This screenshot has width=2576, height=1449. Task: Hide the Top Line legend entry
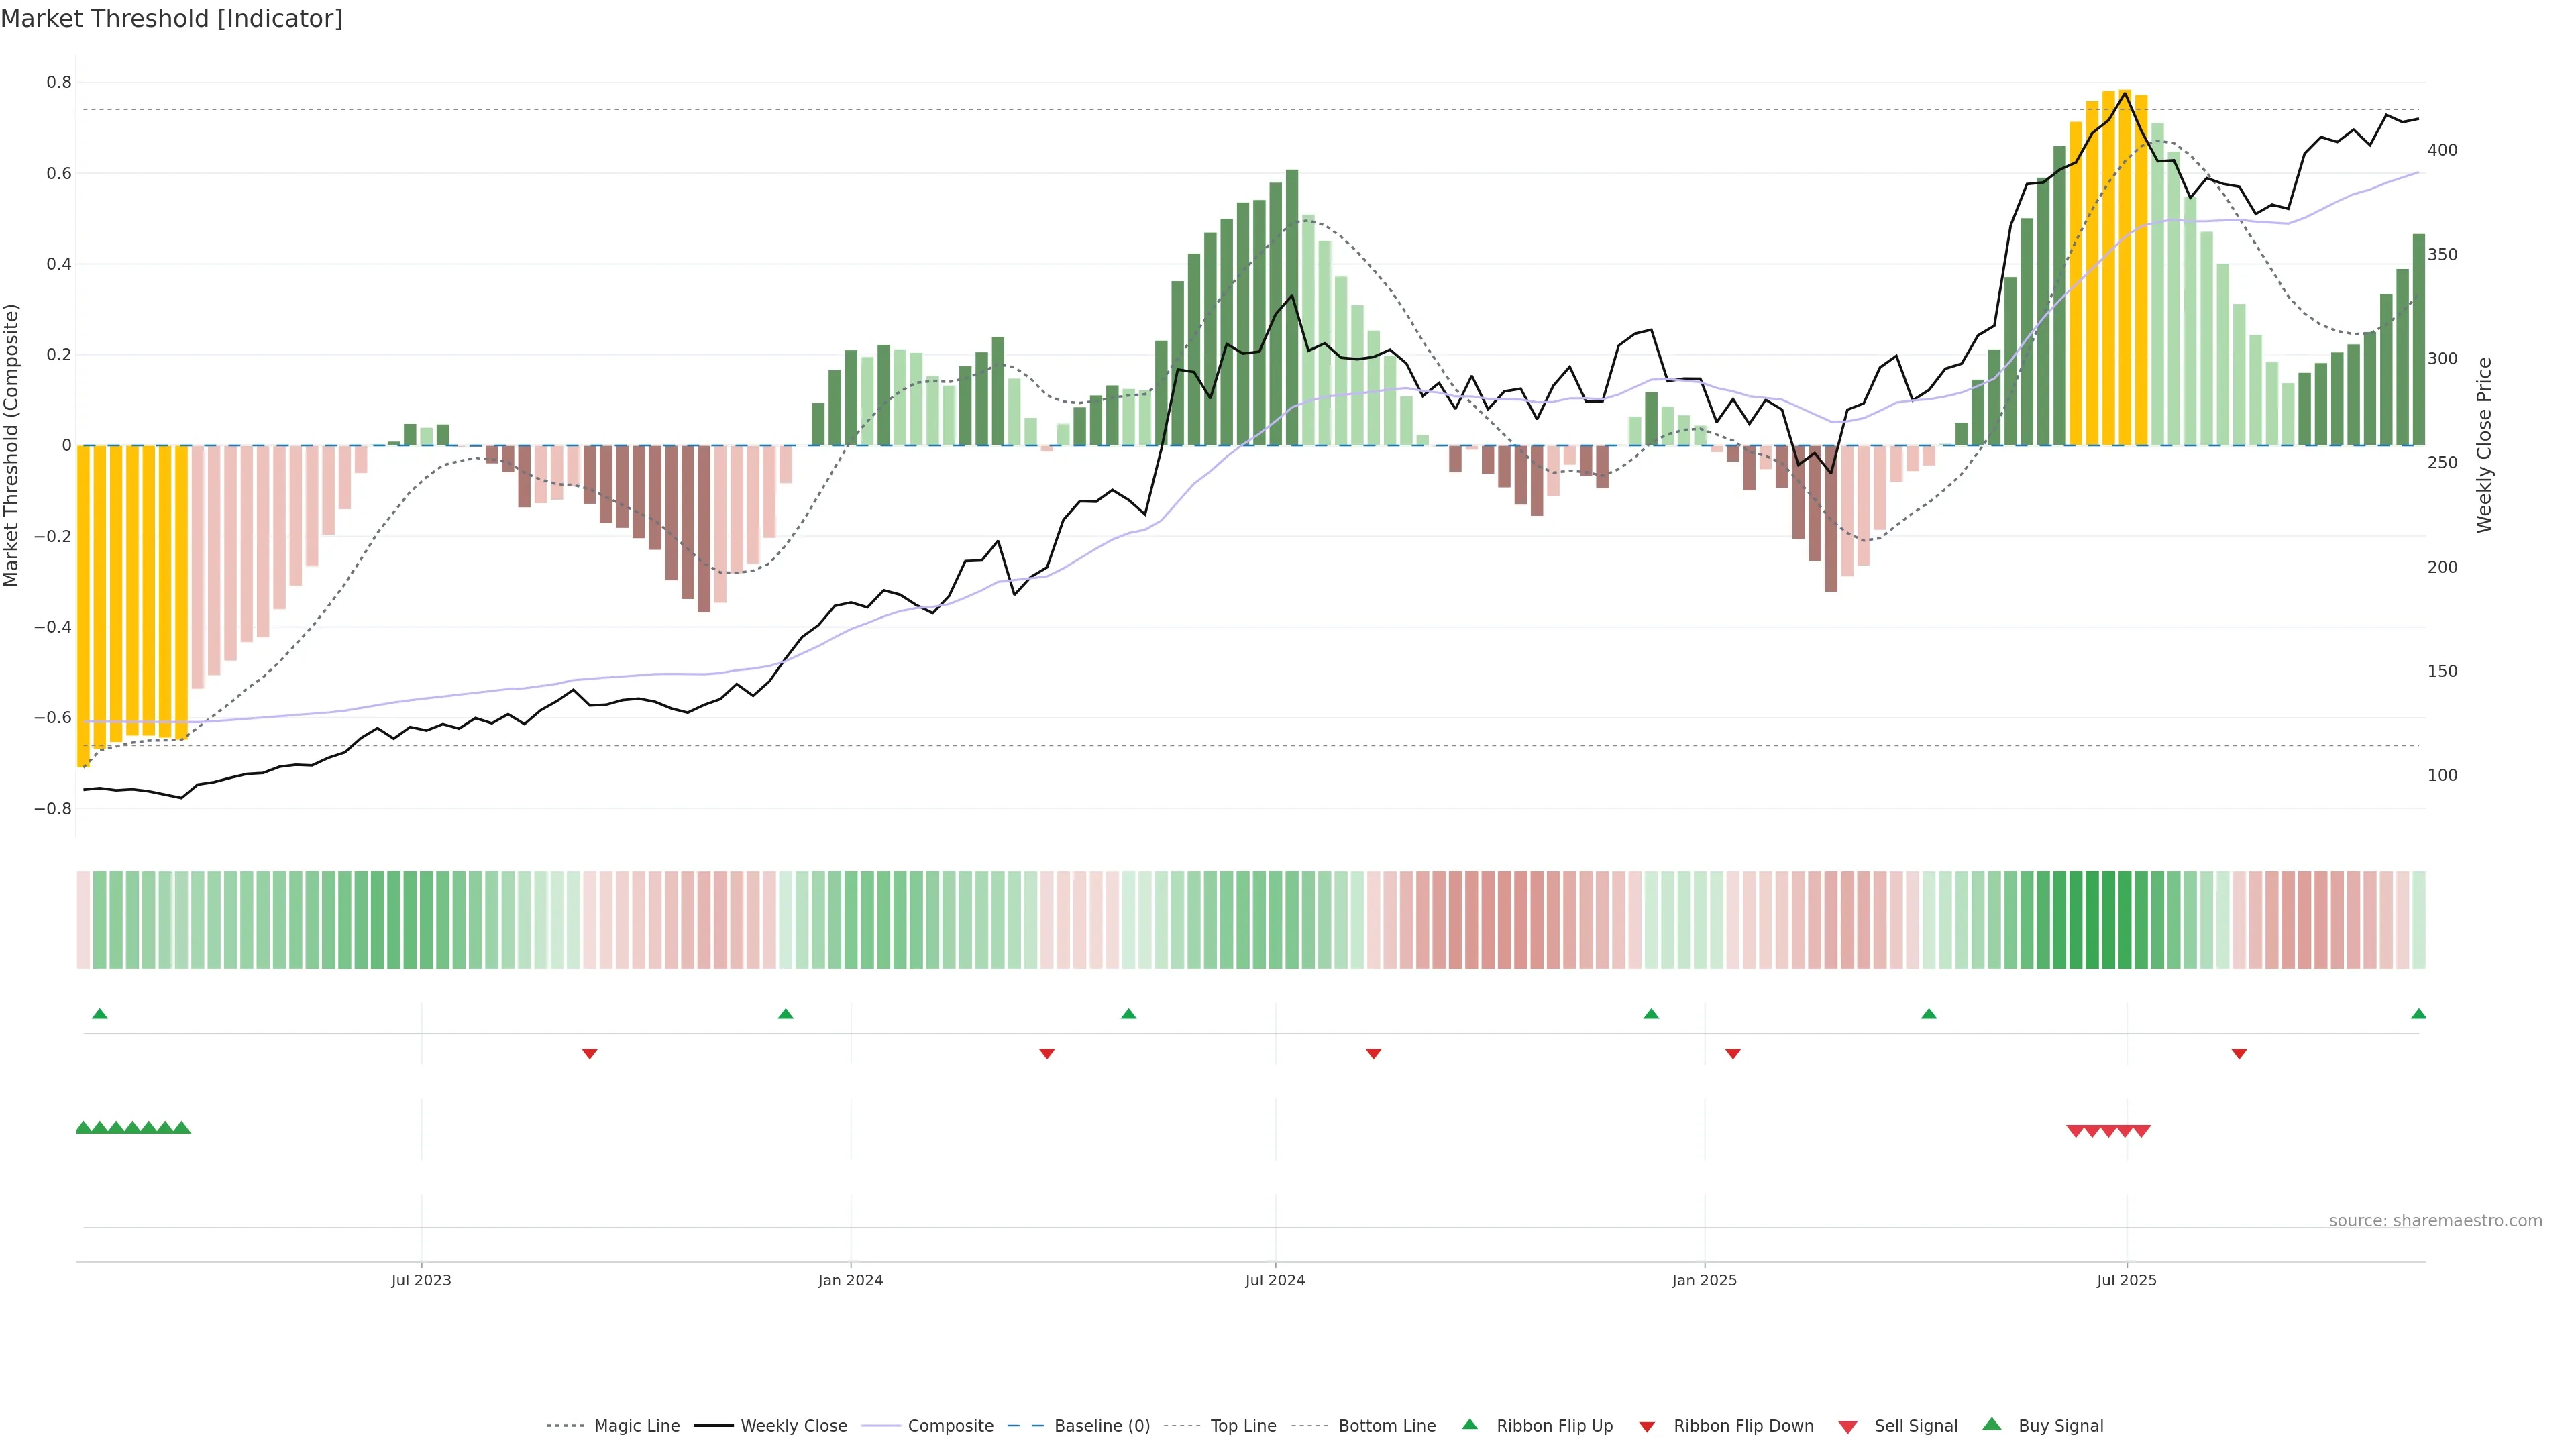(1243, 1426)
